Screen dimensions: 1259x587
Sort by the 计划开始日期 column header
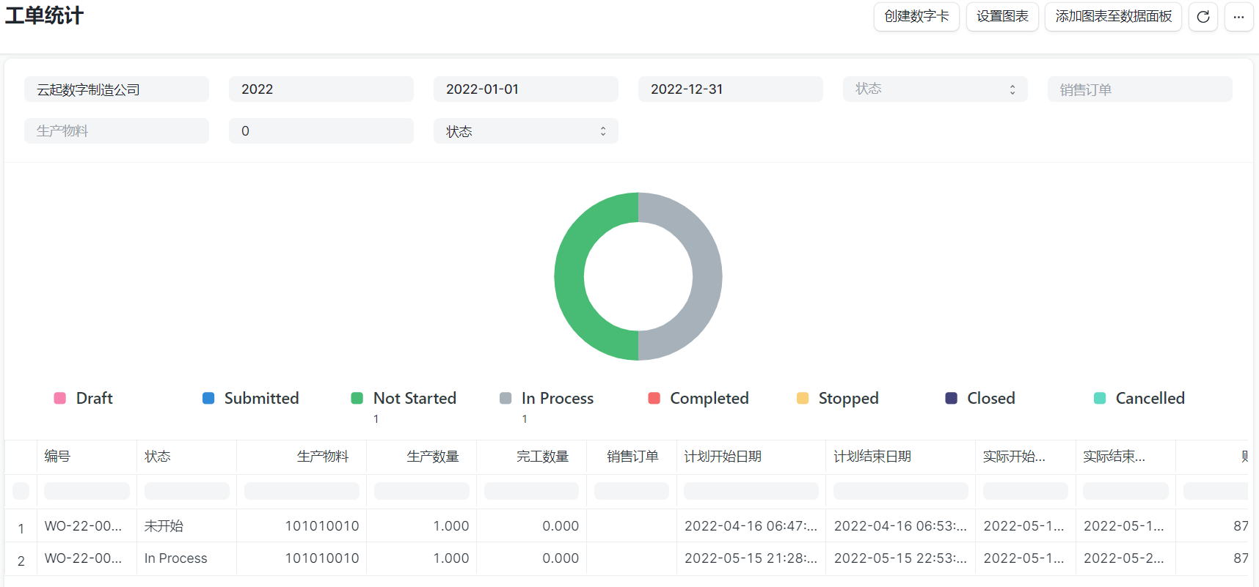click(751, 457)
